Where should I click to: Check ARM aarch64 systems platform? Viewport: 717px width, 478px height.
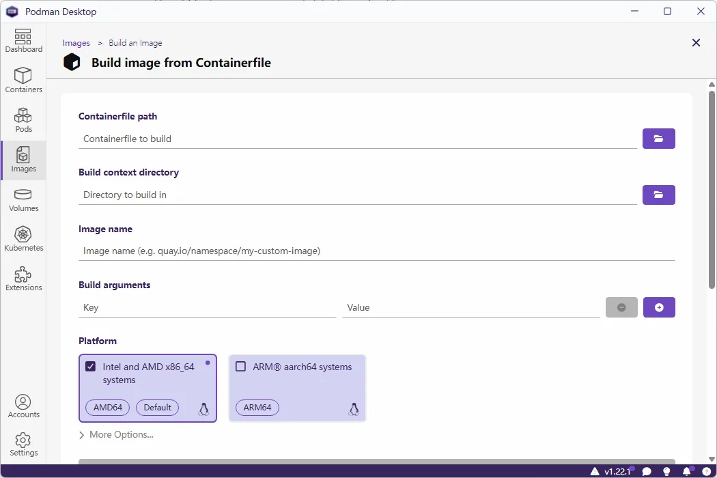click(x=240, y=367)
